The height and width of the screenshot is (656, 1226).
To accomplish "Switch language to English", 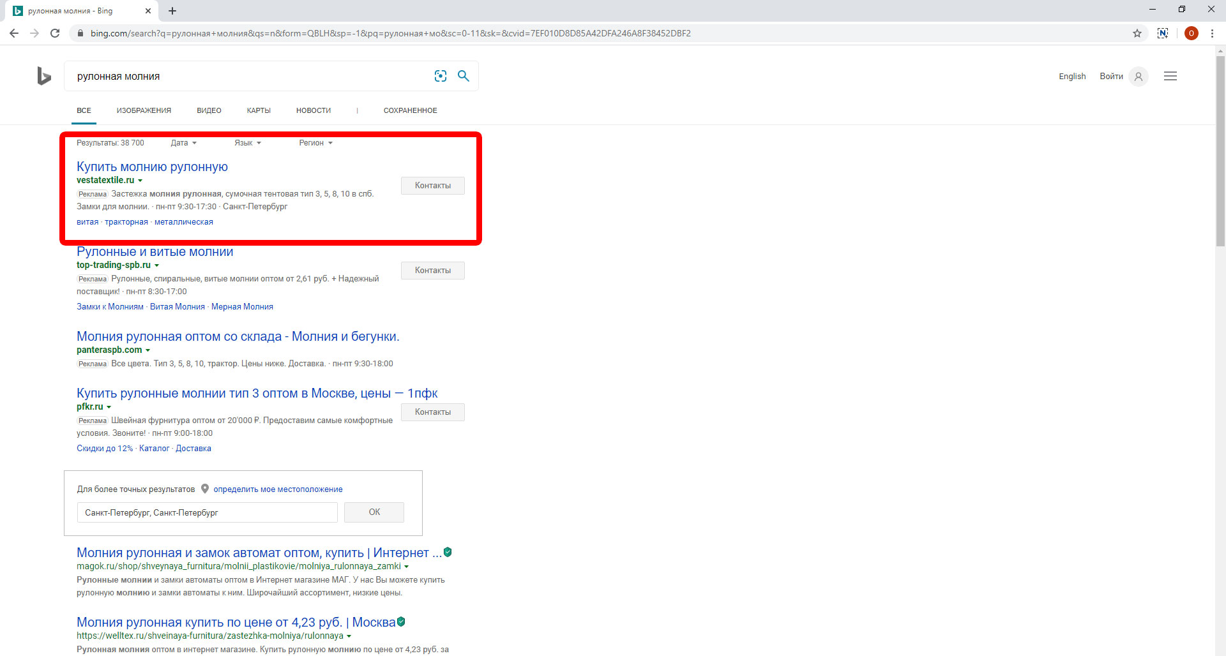I will [1072, 77].
